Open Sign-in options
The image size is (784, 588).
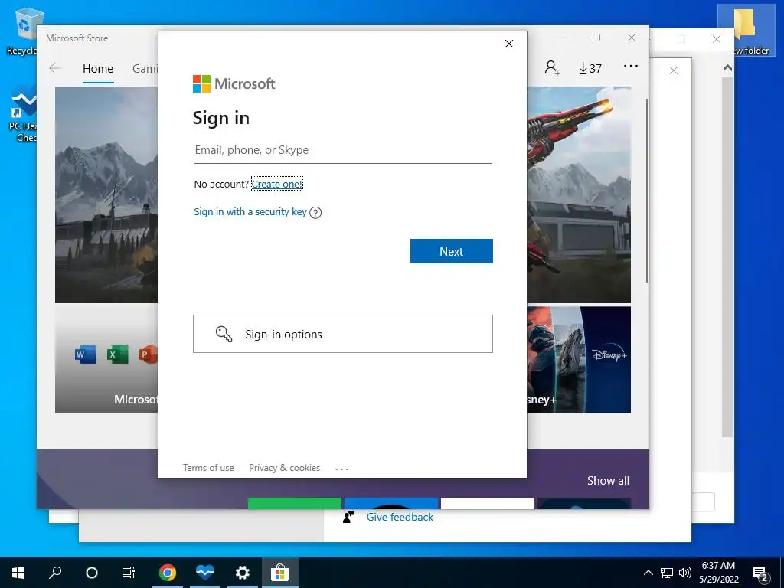pyautogui.click(x=342, y=334)
